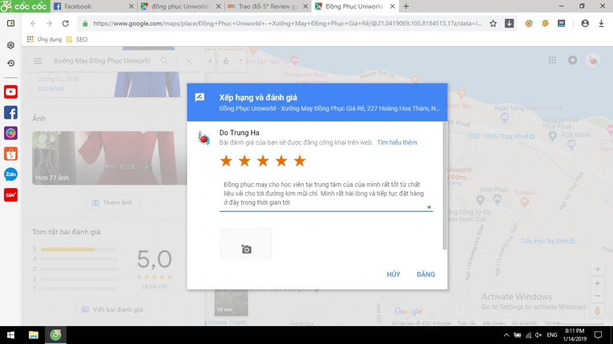Open YouTube from the Cốc Cốc sidebar
613x344 pixels.
(x=11, y=92)
